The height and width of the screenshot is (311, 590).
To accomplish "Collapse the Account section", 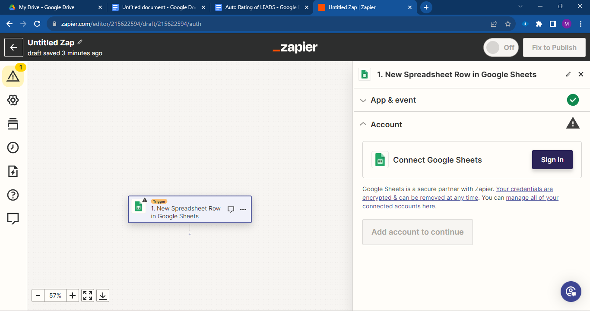I will pos(471,124).
